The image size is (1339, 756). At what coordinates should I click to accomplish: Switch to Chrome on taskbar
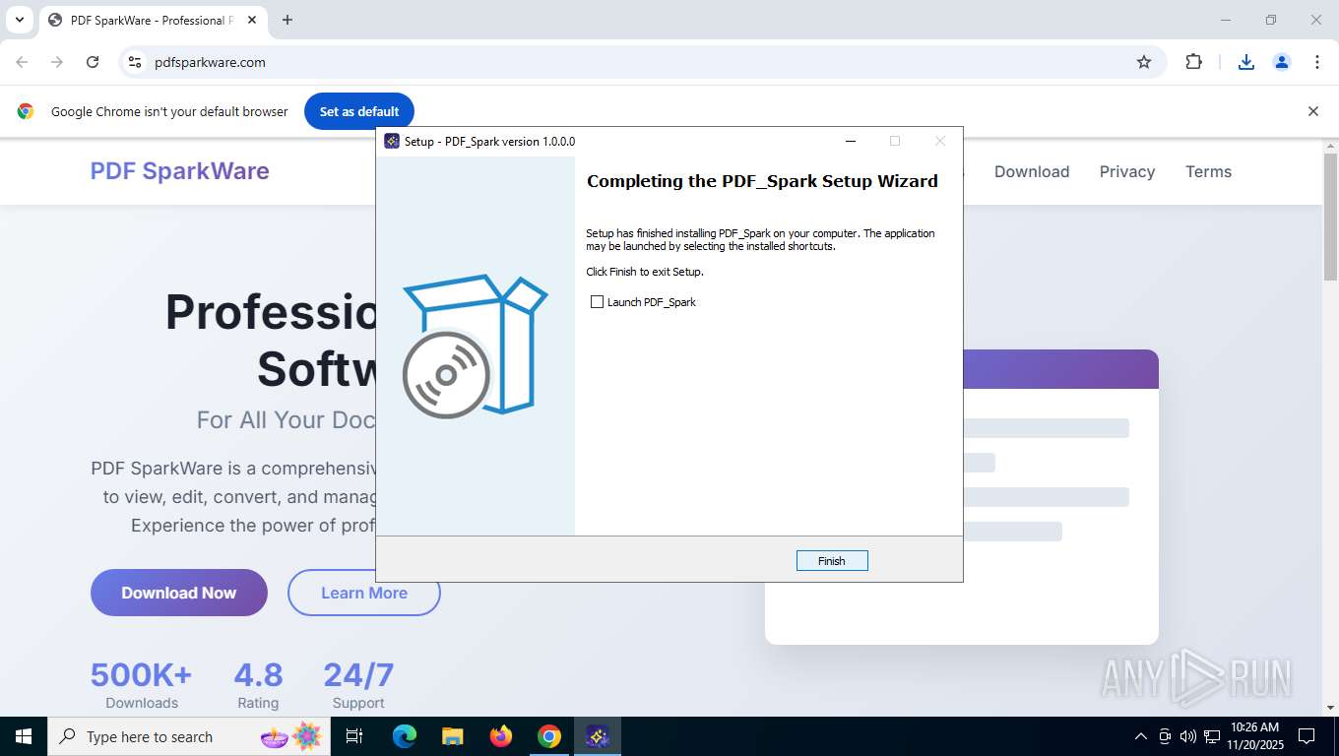coord(548,736)
